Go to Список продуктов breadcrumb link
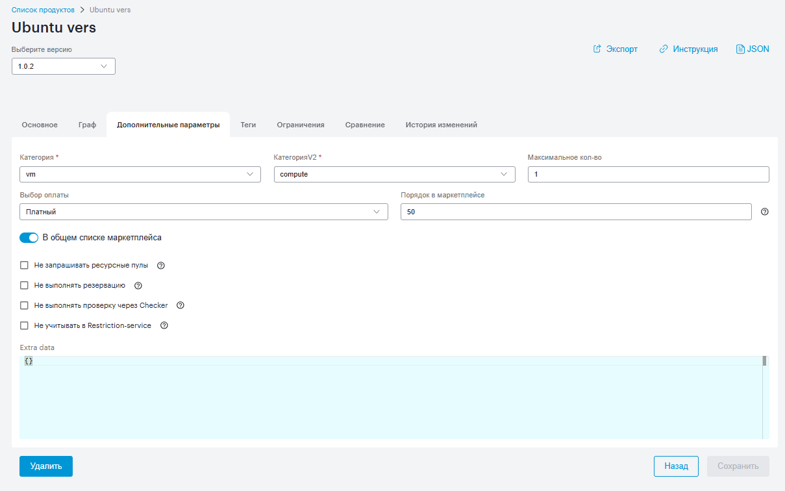 point(43,10)
